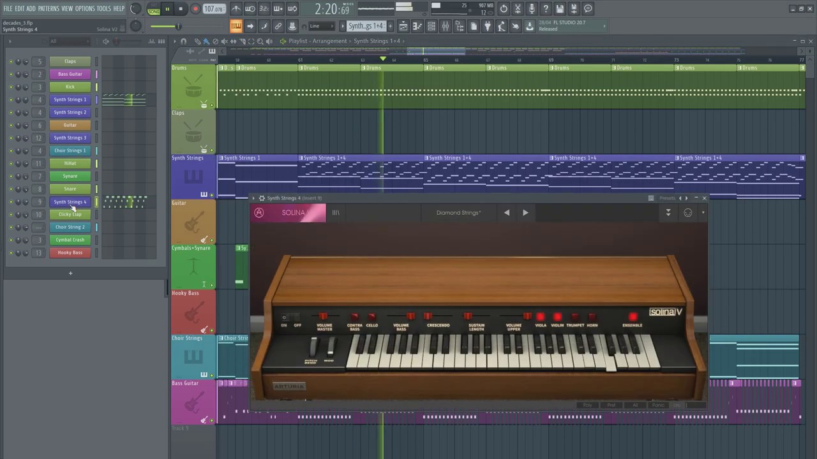Click the question mark help icon
This screenshot has height=459, width=817.
[x=546, y=9]
